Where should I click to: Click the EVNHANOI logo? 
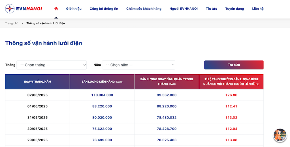(24, 9)
